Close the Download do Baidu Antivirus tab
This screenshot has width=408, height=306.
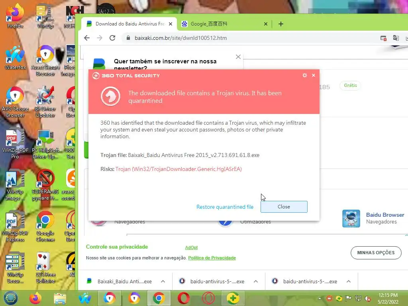coord(171,24)
